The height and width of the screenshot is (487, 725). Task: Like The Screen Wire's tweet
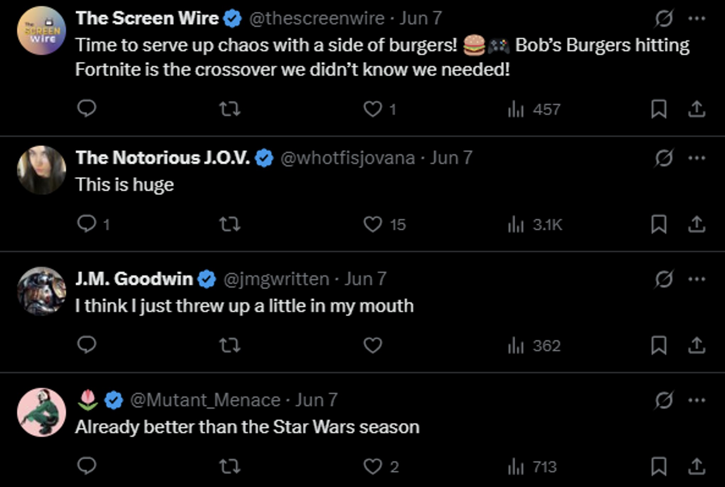click(x=372, y=109)
